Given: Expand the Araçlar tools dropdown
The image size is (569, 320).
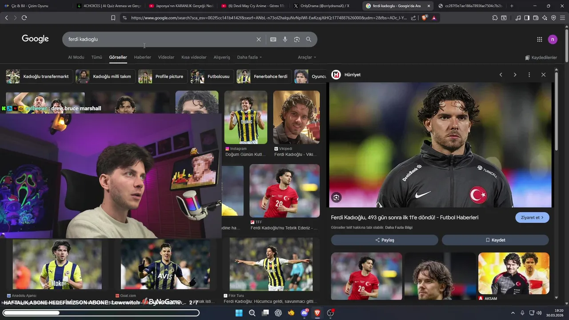Looking at the screenshot, I should click(x=307, y=57).
